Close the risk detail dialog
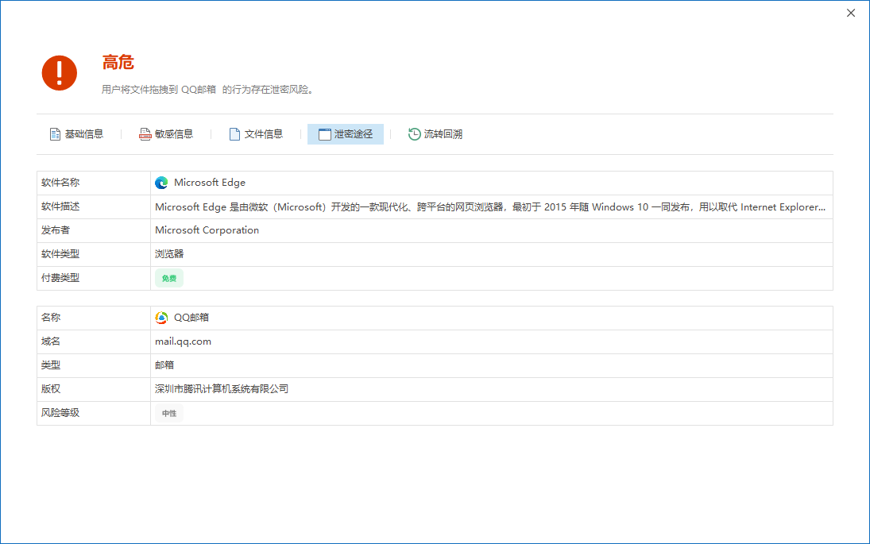The height and width of the screenshot is (544, 870). [851, 13]
